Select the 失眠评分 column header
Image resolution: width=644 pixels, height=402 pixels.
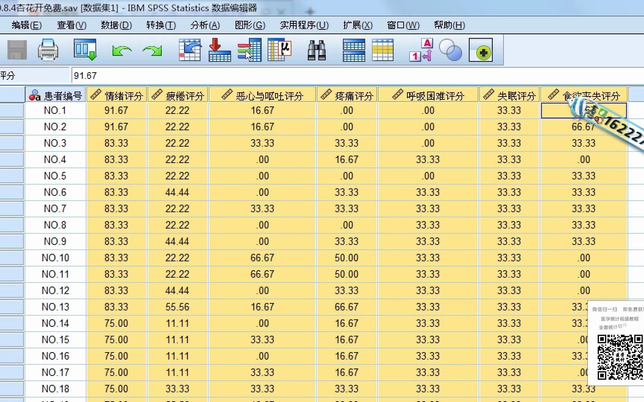[x=509, y=95]
